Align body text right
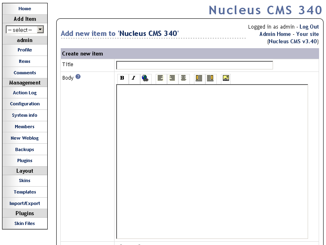This screenshot has width=326, height=245. [x=172, y=78]
